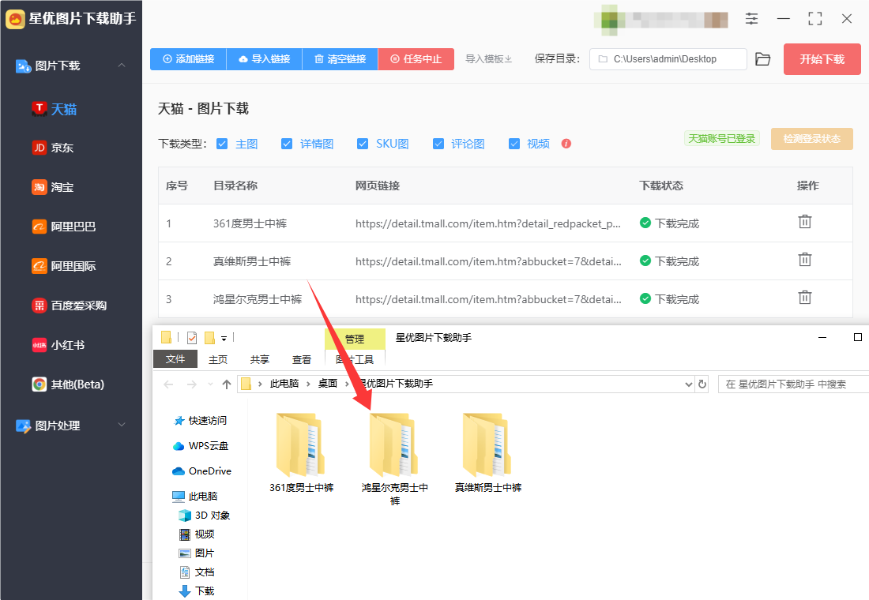Delete the 鸿星尔克男士中裤 row with the trash icon
This screenshot has height=600, width=869.
click(x=805, y=297)
